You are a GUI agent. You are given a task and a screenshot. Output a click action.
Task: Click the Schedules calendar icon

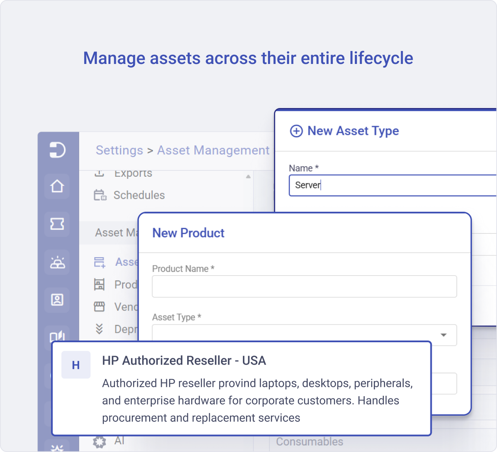click(x=100, y=195)
